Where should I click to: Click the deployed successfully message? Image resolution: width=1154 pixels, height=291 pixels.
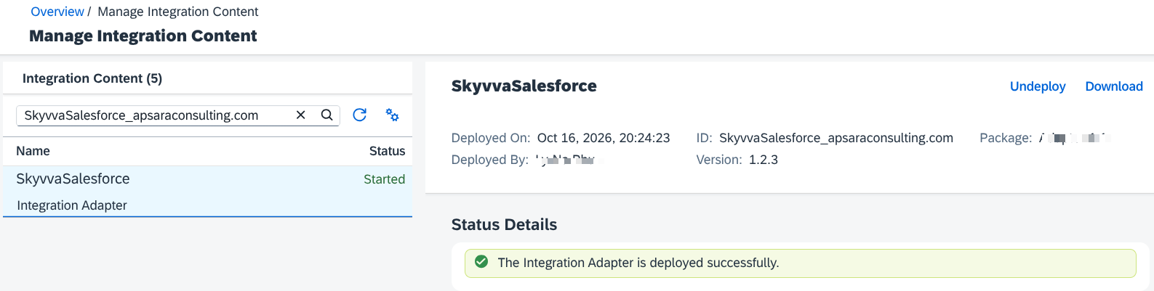pos(638,263)
